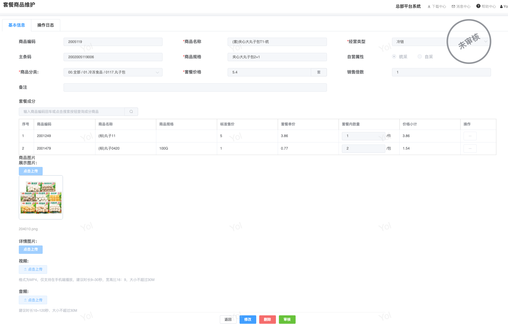Click the component product code search box

[72, 112]
